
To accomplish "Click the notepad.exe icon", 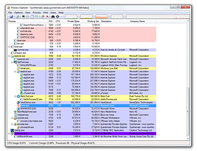I will [15, 115].
